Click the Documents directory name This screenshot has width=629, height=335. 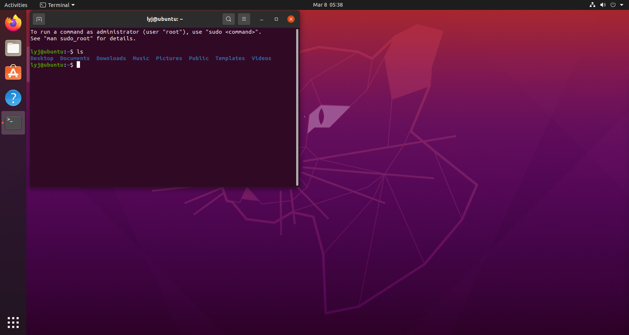point(75,58)
